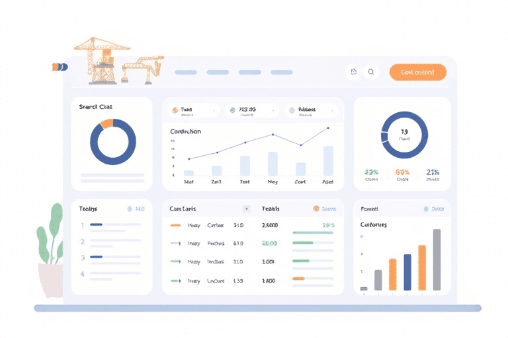Image resolution: width=508 pixels, height=338 pixels.
Task: Click the tallest grey bar in bar chart
Action: [437, 259]
